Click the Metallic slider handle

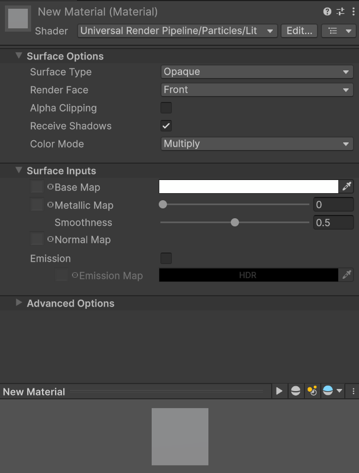click(x=163, y=205)
